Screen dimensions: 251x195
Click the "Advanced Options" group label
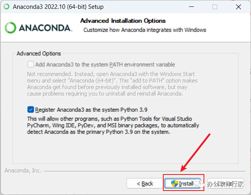pos(39,53)
